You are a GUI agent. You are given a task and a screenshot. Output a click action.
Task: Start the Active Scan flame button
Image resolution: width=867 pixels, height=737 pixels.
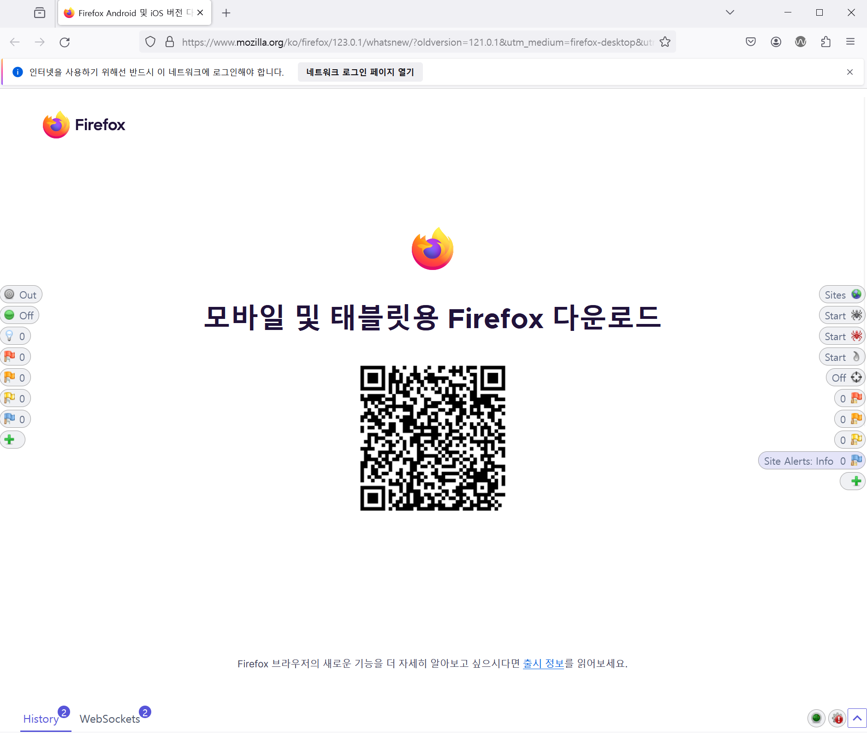click(842, 357)
